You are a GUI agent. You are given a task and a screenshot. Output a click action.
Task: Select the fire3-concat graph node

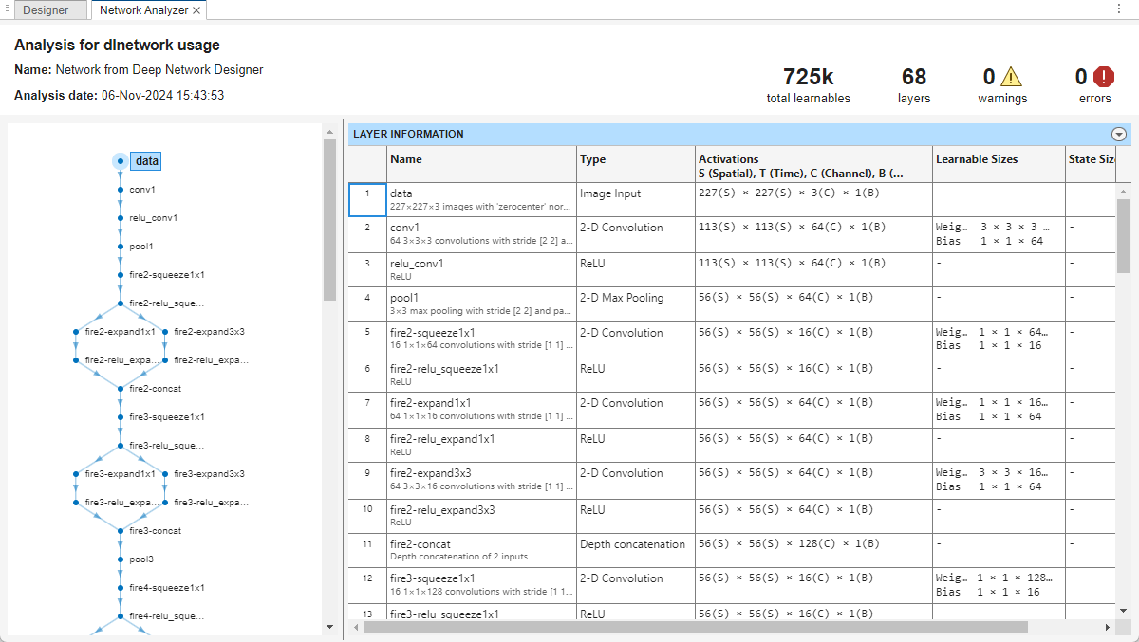[155, 531]
